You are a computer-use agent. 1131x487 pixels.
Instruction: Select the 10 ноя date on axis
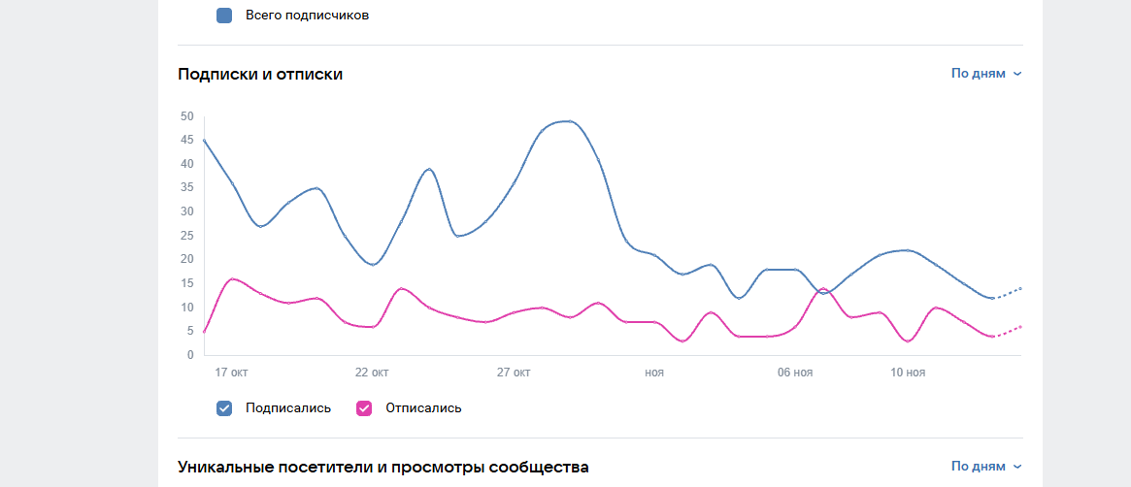point(908,373)
